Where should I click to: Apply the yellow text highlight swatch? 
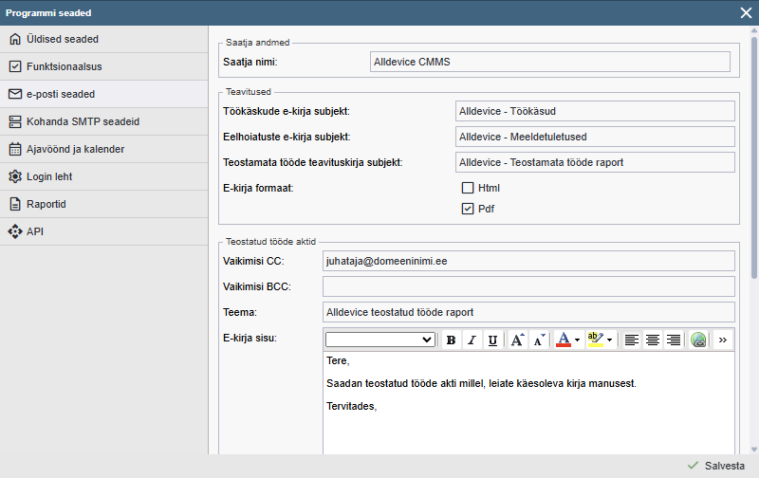[596, 340]
